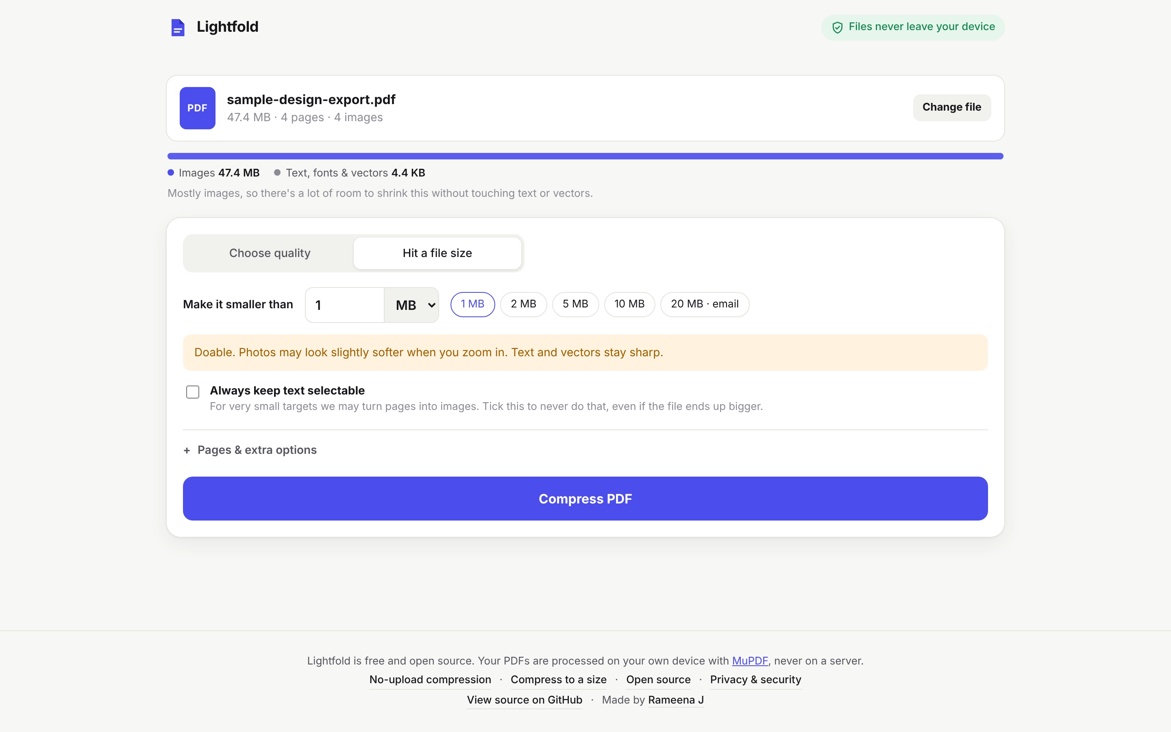This screenshot has height=732, width=1171.
Task: Open the MB unit dropdown
Action: (x=411, y=305)
